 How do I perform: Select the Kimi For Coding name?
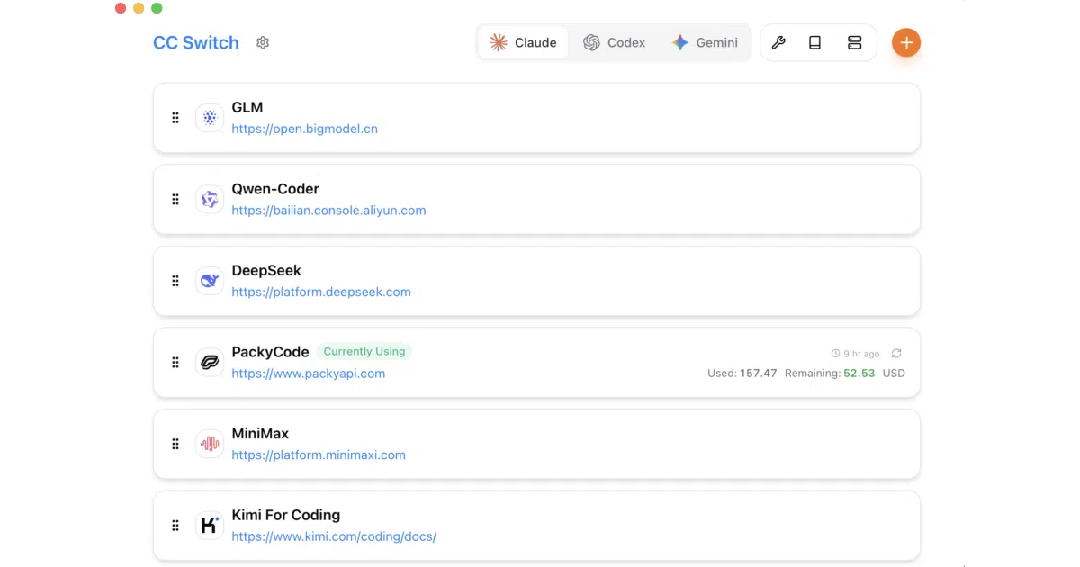[286, 515]
